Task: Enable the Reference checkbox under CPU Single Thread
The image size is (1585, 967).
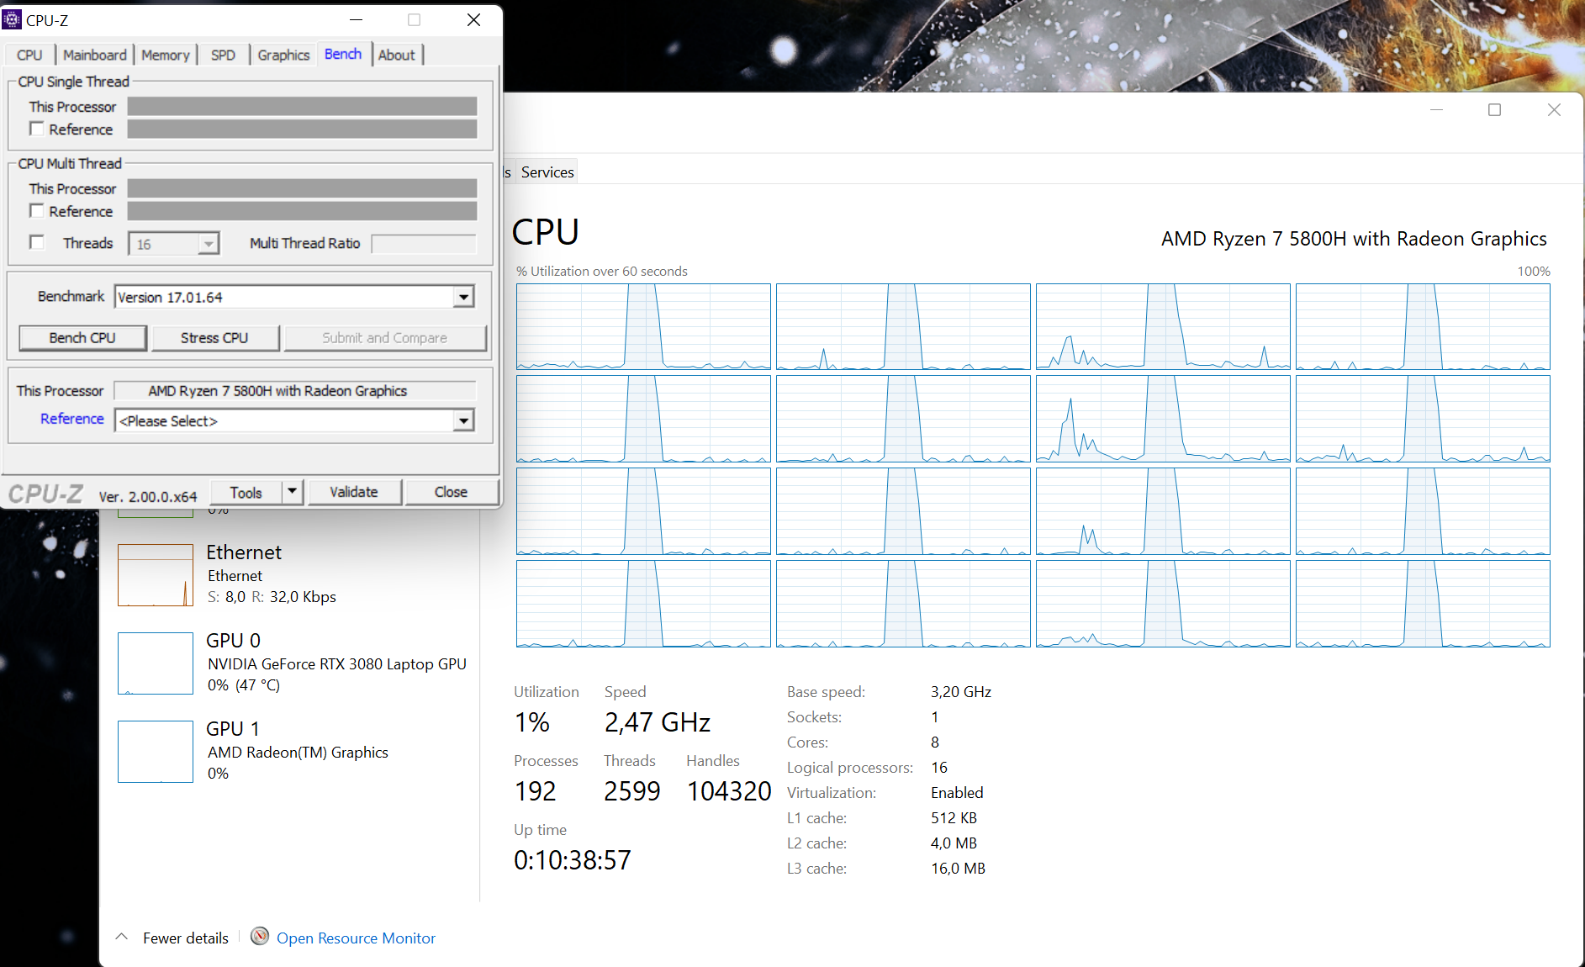Action: tap(37, 129)
